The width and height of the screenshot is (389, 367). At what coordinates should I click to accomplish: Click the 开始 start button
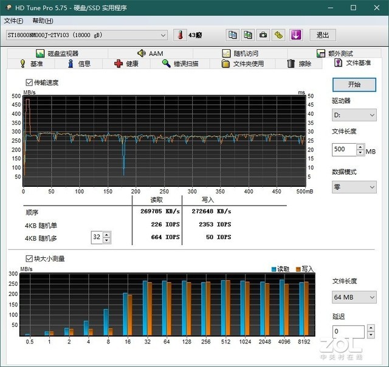(354, 84)
